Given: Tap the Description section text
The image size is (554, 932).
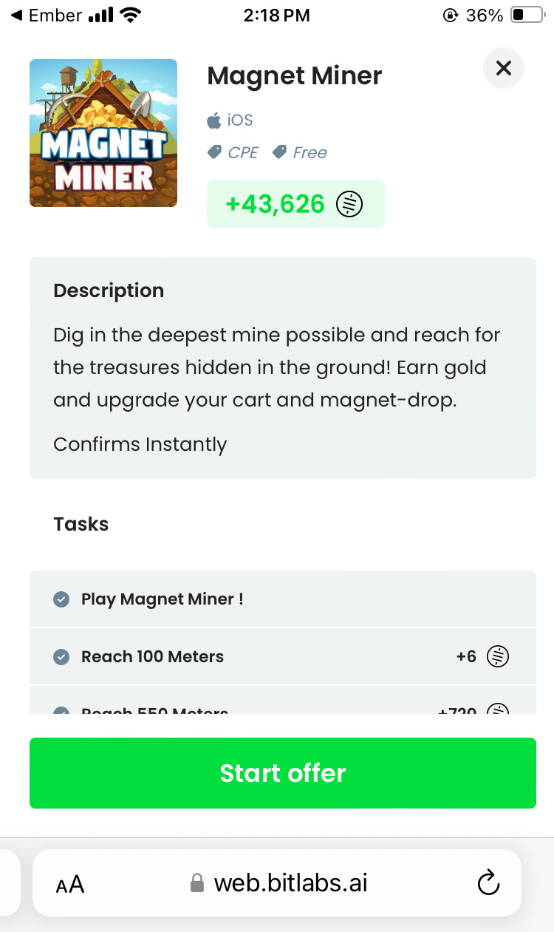Looking at the screenshot, I should (x=277, y=367).
